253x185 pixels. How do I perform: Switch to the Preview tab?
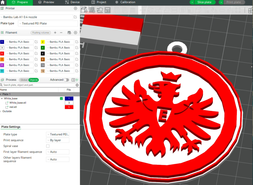tap(46, 2)
